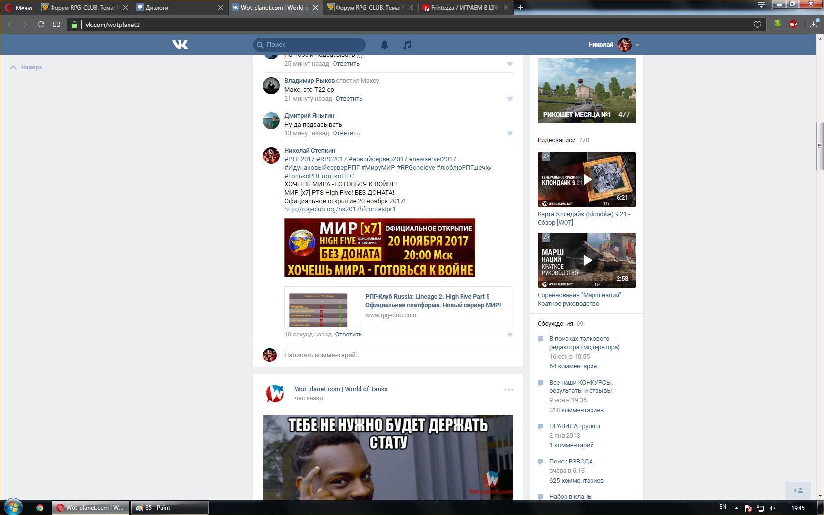Open 318 комментариев link
The image size is (824, 515).
(576, 410)
